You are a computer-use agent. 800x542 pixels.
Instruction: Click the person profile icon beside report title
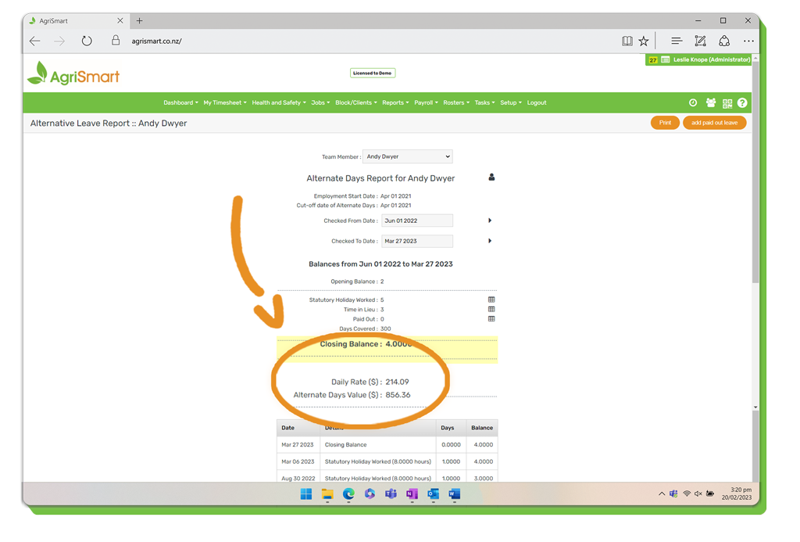click(x=491, y=178)
